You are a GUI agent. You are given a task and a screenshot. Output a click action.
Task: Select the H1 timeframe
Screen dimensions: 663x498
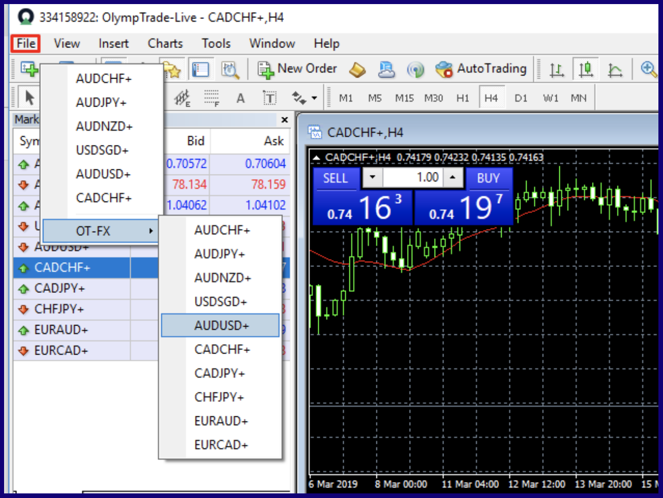pos(462,98)
